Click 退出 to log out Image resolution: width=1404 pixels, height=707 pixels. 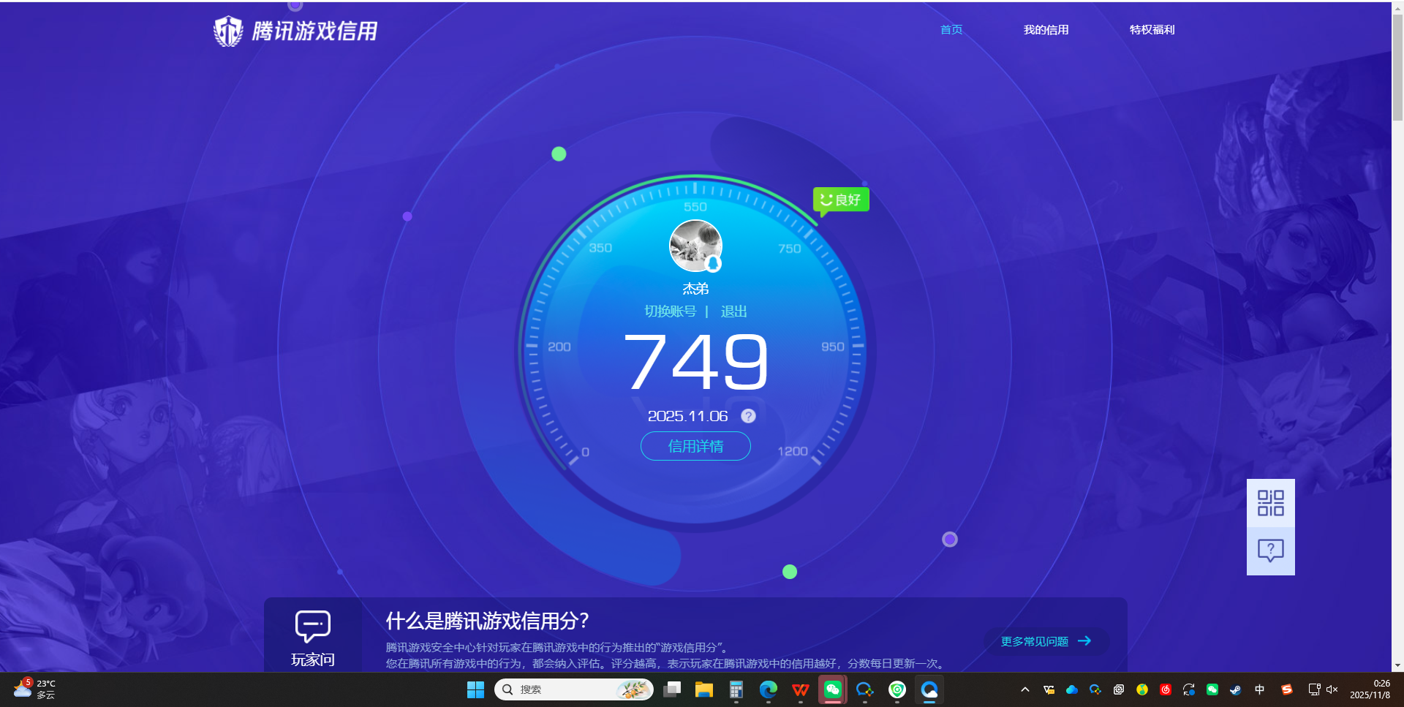click(734, 311)
